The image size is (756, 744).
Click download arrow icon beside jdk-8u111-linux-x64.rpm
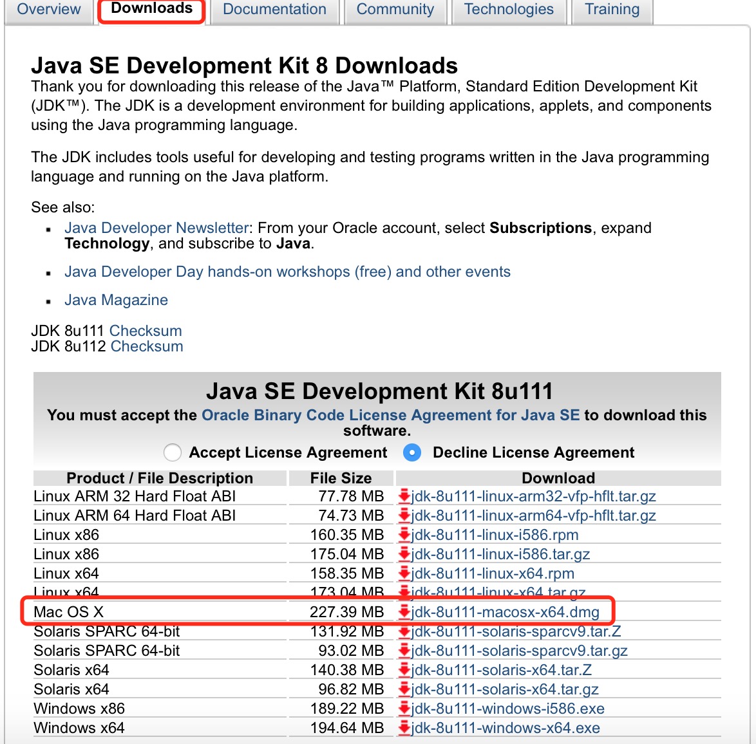[404, 573]
